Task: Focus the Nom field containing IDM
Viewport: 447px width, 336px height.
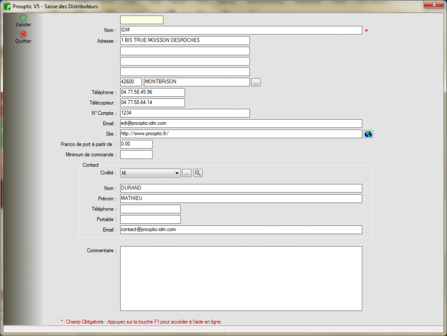Action: click(x=241, y=30)
